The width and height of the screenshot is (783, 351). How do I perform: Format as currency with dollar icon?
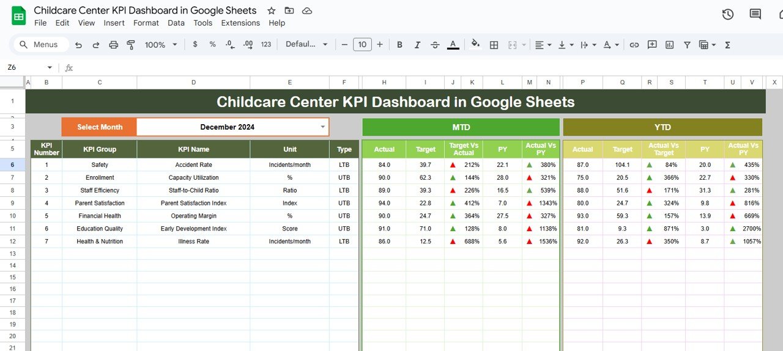(x=195, y=45)
